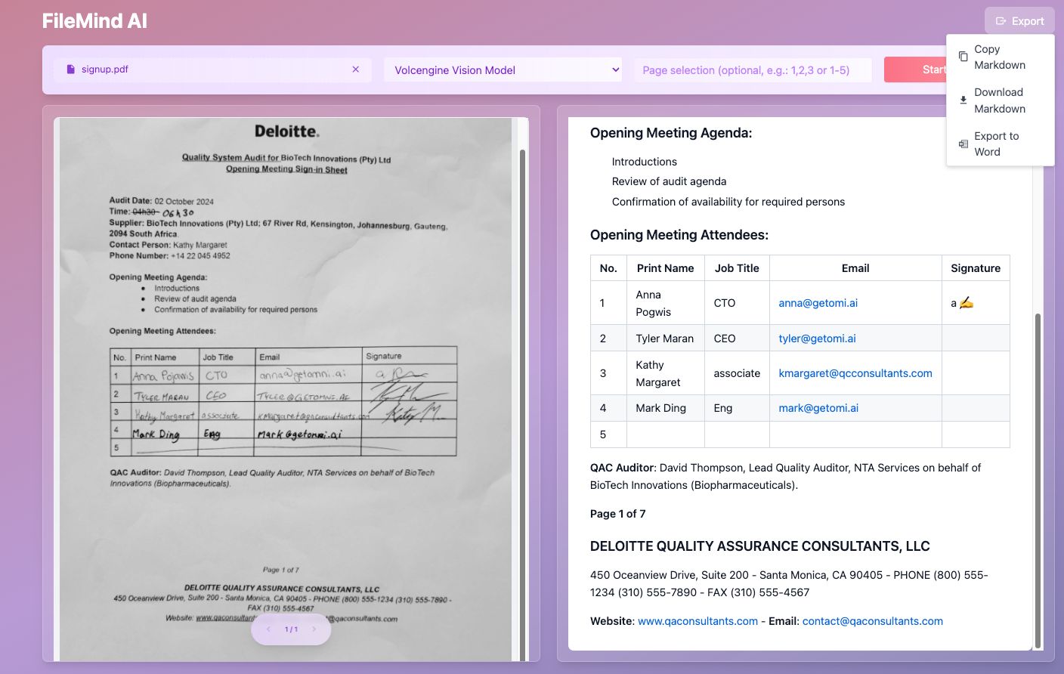Viewport: 1064px width, 674px height.
Task: Remove signup.pdf using the X icon
Action: [x=355, y=69]
